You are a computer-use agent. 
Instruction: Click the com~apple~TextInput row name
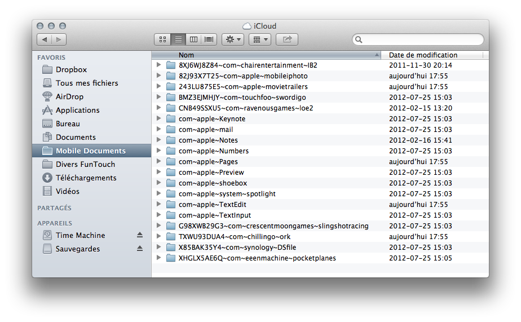point(215,215)
